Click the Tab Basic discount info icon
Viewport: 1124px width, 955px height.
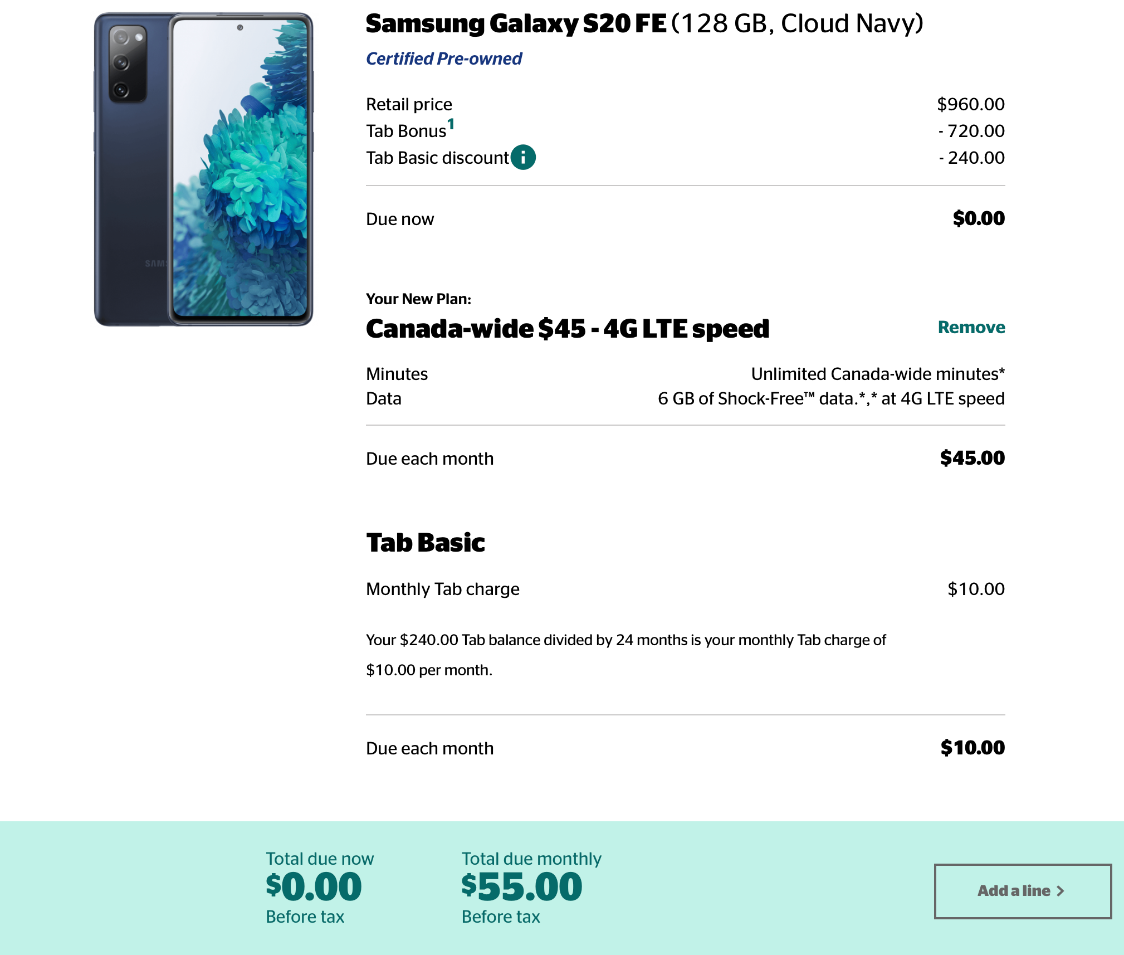click(523, 157)
